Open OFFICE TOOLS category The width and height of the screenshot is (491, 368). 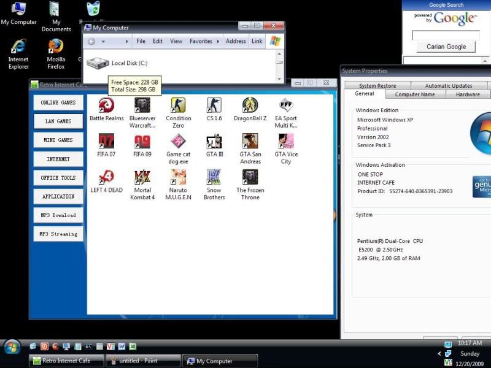pyautogui.click(x=58, y=178)
